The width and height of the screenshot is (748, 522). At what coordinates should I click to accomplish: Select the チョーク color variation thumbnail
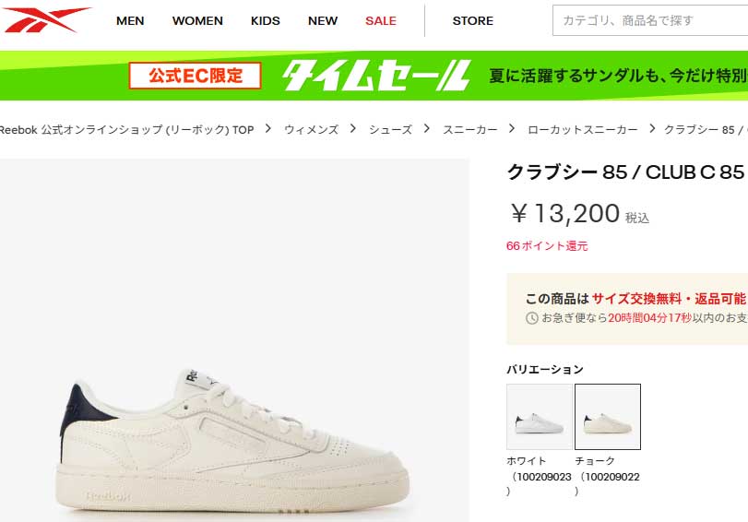coord(608,417)
